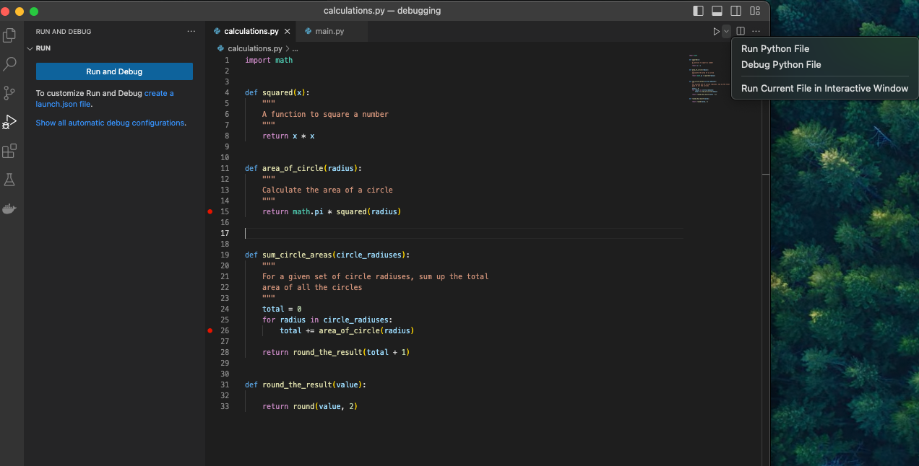Open the Testing beaker view
Image resolution: width=919 pixels, height=466 pixels.
pyautogui.click(x=9, y=179)
